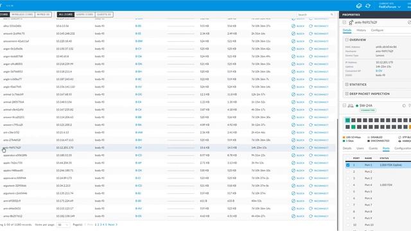Screen dimensions: 411x231
Task: Block the client amusement-42a611af
Action: pyautogui.click(x=298, y=41)
